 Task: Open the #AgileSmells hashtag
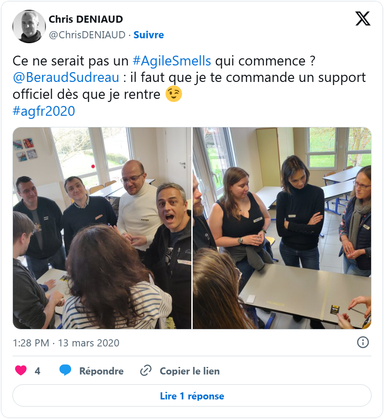pos(172,61)
